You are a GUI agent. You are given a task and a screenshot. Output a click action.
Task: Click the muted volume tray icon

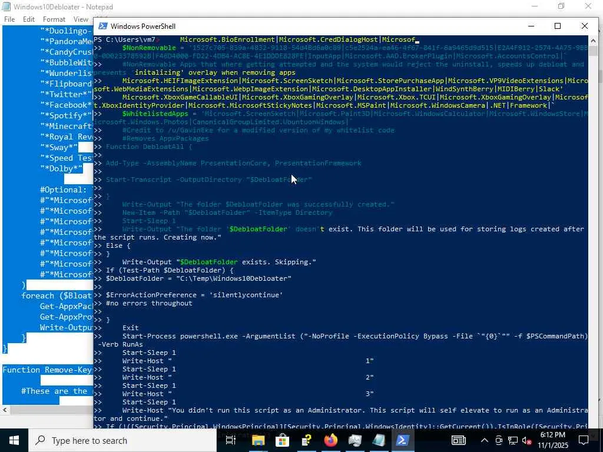(526, 440)
